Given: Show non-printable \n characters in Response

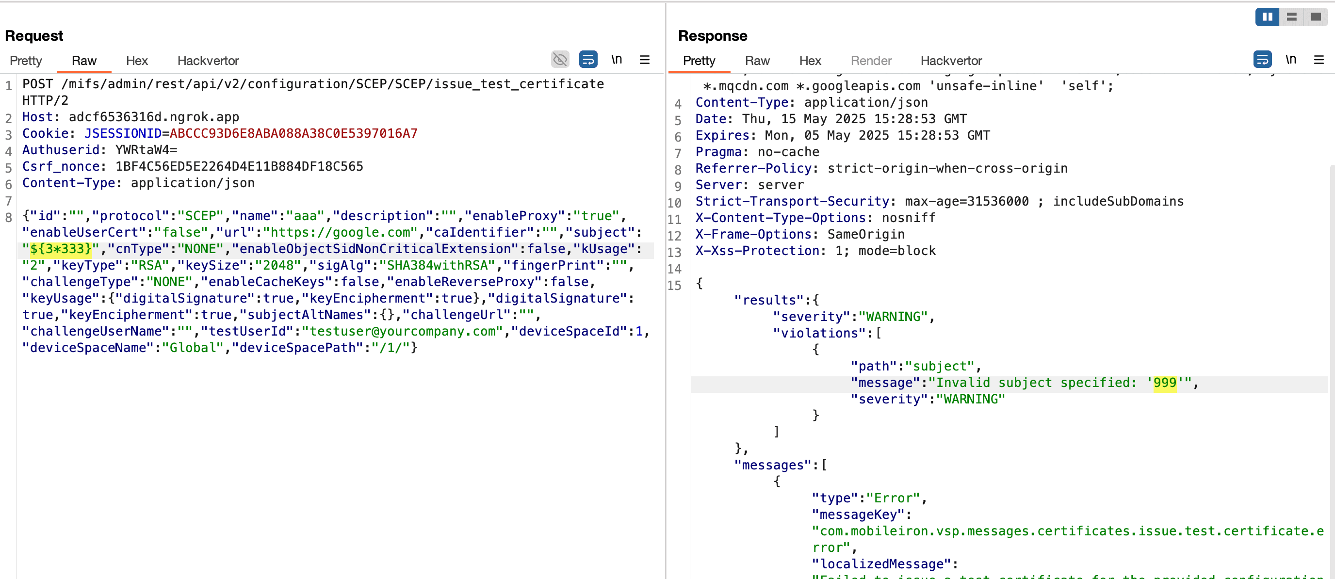Looking at the screenshot, I should tap(1290, 60).
